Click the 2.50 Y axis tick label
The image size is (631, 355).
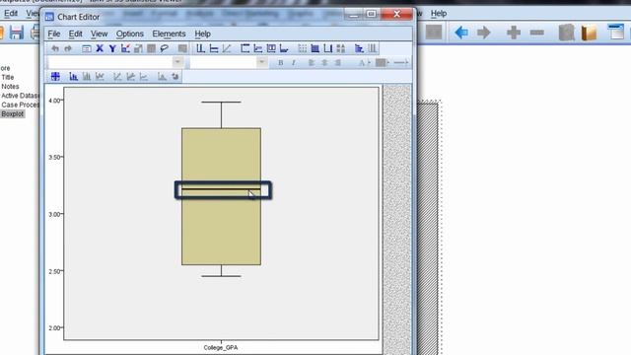54,271
